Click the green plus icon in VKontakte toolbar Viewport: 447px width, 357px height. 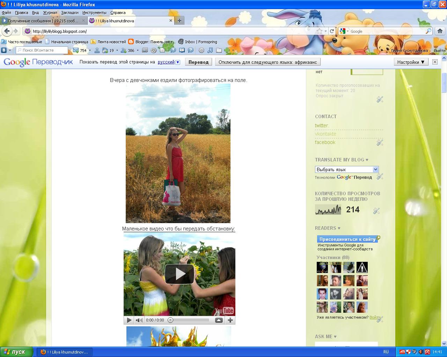227,50
